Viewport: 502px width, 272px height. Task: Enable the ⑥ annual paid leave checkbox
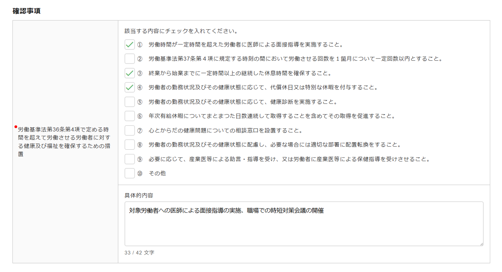click(130, 116)
